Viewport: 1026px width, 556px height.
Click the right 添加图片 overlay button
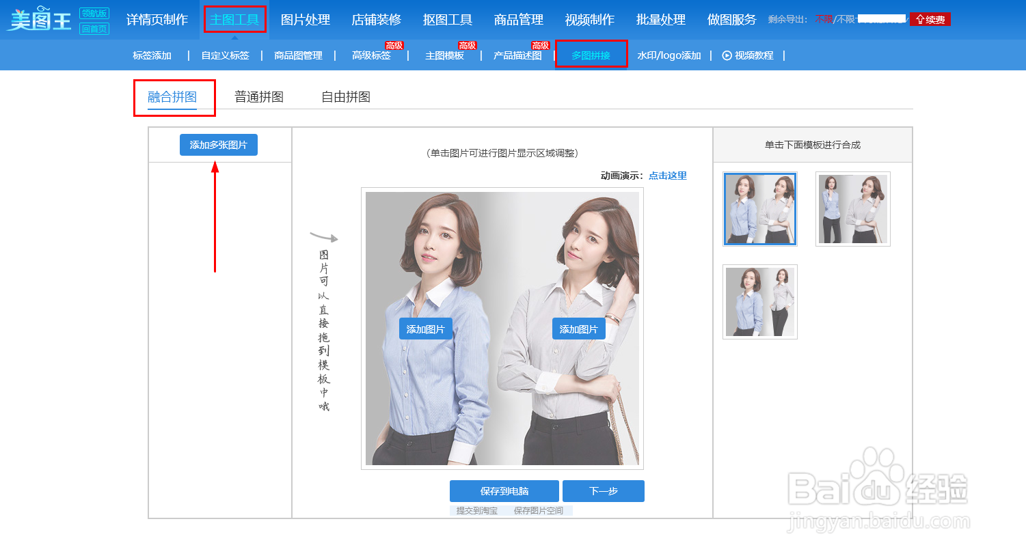(x=578, y=329)
